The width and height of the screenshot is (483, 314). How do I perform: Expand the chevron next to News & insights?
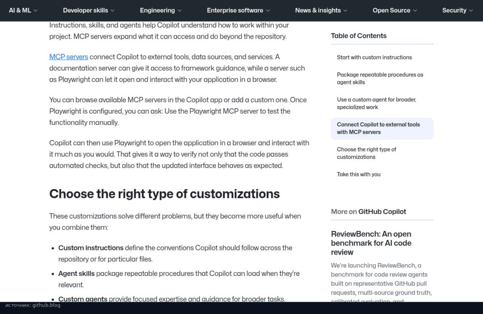[x=345, y=11]
